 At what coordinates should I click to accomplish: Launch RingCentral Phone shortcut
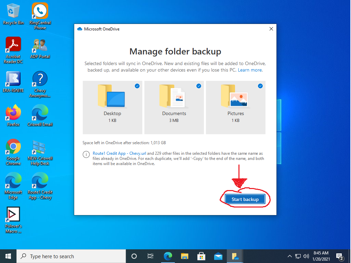tap(40, 16)
